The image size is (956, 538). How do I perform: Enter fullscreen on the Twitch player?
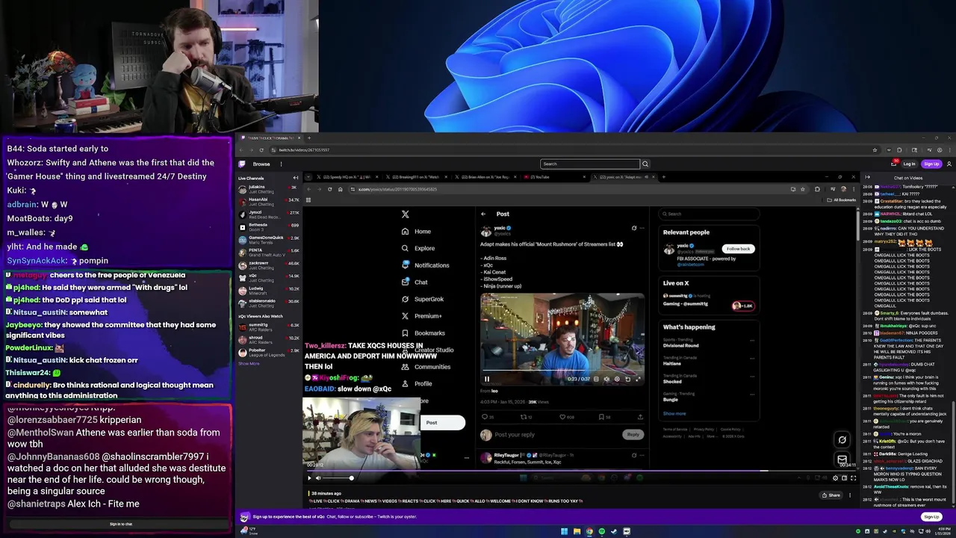pyautogui.click(x=854, y=478)
